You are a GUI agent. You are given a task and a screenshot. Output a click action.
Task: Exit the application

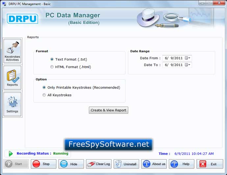pos(210,164)
